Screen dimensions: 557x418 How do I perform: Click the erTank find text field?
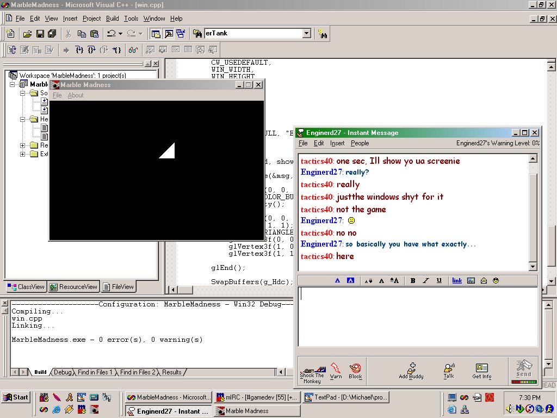pyautogui.click(x=253, y=33)
